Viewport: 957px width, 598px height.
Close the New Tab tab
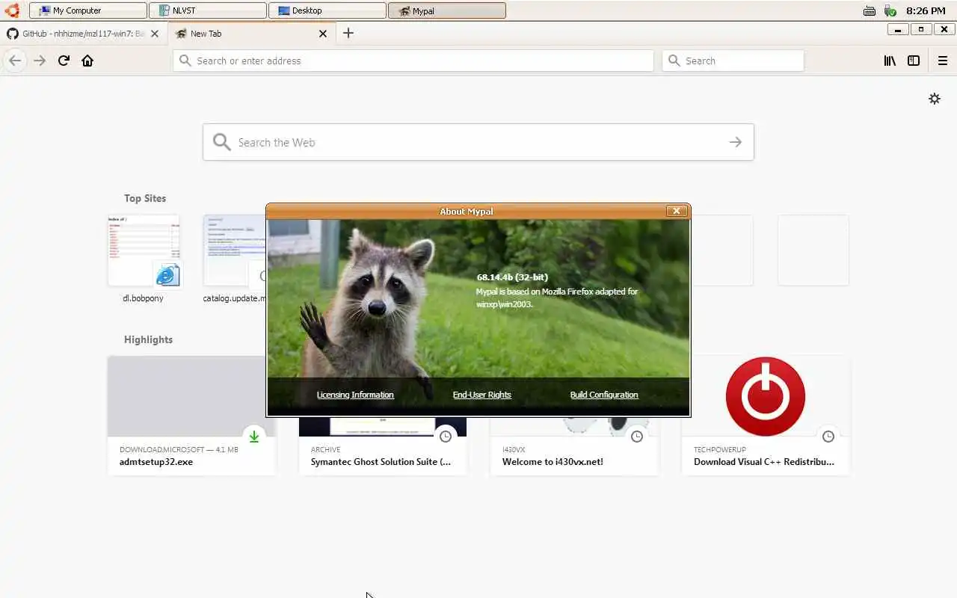[x=323, y=34]
